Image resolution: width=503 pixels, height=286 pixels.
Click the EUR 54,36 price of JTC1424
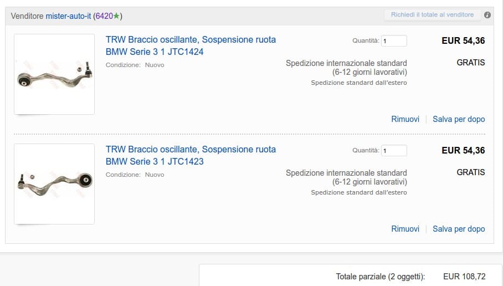point(463,40)
